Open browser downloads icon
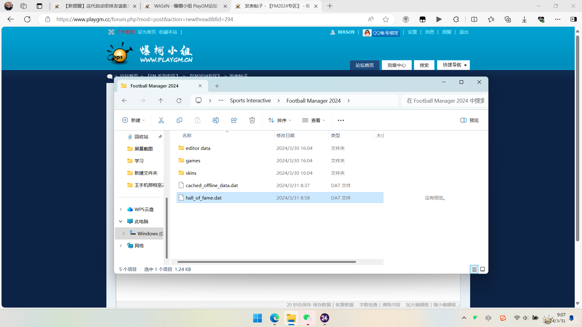The width and height of the screenshot is (582, 327). coord(524,19)
